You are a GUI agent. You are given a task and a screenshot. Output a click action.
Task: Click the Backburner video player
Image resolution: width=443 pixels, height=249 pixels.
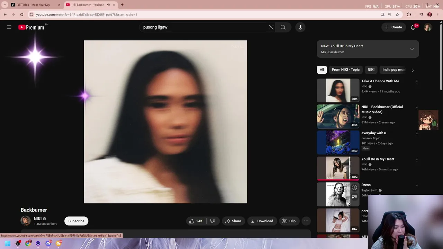(x=165, y=122)
